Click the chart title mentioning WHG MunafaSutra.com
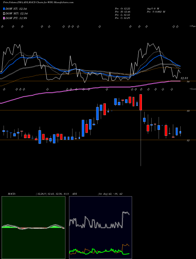This screenshot has height=259, width=196. [38, 2]
